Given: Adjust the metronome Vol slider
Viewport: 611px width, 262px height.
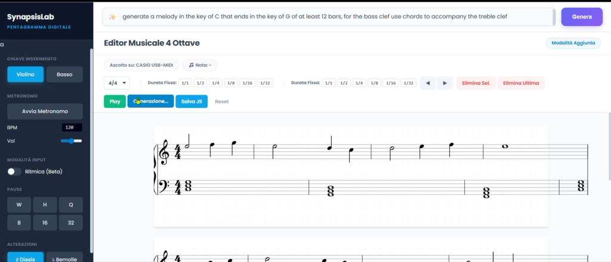Looking at the screenshot, I should (71, 141).
